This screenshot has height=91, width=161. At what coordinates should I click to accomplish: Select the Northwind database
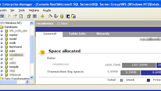pyautogui.click(x=16, y=47)
